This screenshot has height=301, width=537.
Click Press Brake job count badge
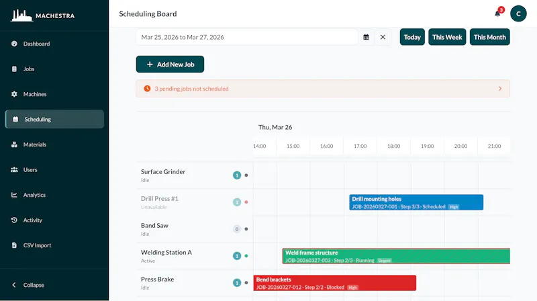pyautogui.click(x=237, y=283)
